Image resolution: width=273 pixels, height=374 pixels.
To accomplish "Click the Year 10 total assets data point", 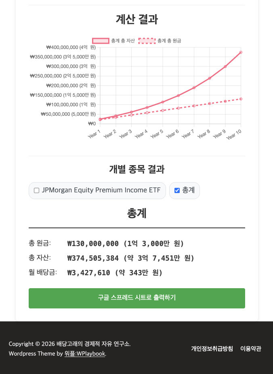I will [241, 52].
